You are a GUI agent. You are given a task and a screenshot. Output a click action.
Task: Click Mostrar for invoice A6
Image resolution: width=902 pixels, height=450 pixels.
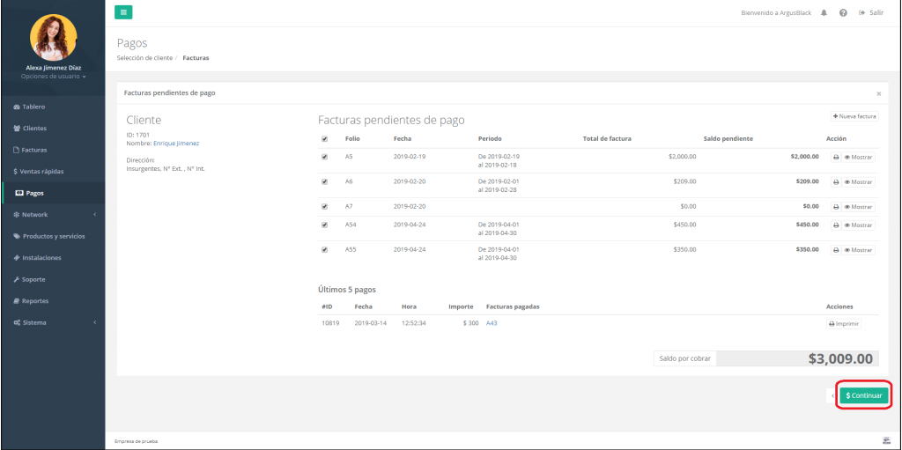click(x=858, y=181)
